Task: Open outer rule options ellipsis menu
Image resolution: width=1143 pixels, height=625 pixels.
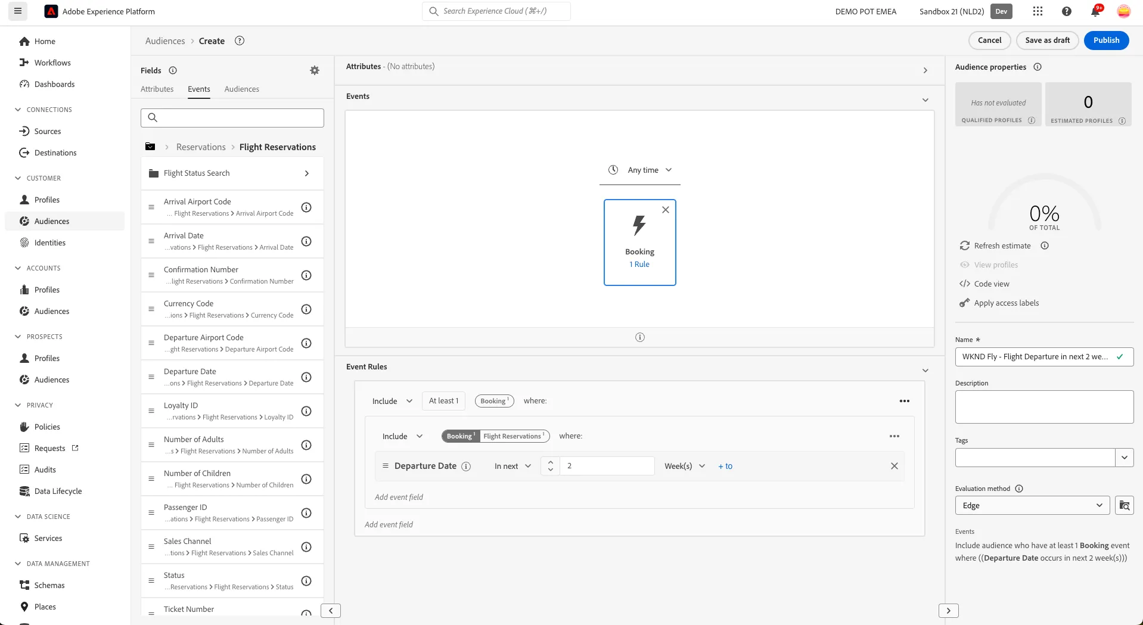Action: (904, 401)
